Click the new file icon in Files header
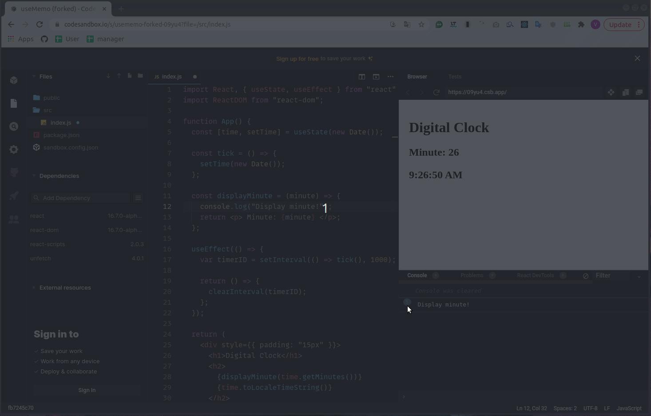Screen dimensions: 651x416 (130, 76)
